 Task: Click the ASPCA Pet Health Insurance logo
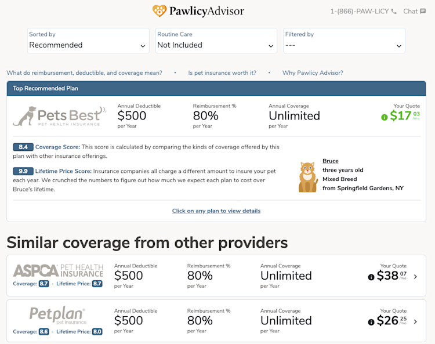click(x=58, y=270)
